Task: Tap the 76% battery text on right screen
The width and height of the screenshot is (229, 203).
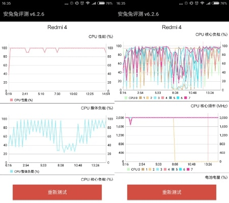Action: click(223, 3)
